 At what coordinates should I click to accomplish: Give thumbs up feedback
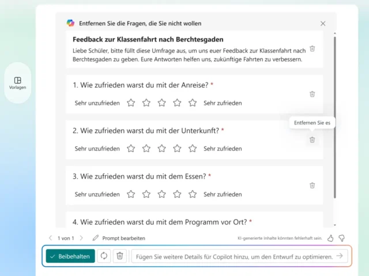pyautogui.click(x=330, y=237)
